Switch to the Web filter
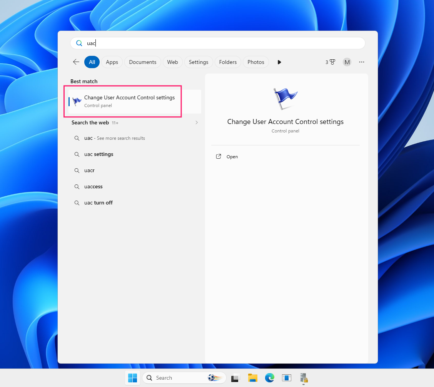Screen dimensions: 434x387 tap(172, 62)
